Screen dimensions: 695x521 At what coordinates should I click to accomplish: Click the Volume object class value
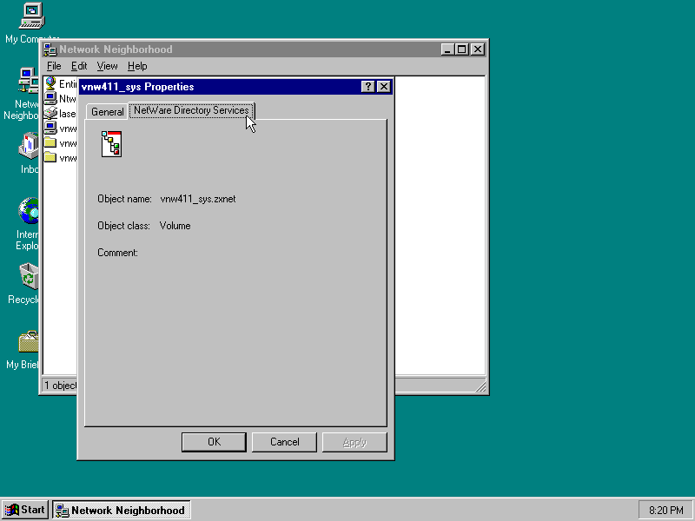tap(175, 226)
